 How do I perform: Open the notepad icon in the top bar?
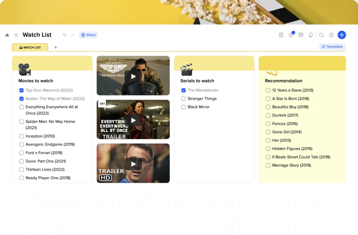pos(281,35)
